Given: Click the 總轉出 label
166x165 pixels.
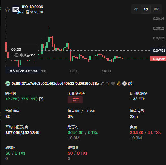Looking at the screenshot, I should (x=73, y=148).
